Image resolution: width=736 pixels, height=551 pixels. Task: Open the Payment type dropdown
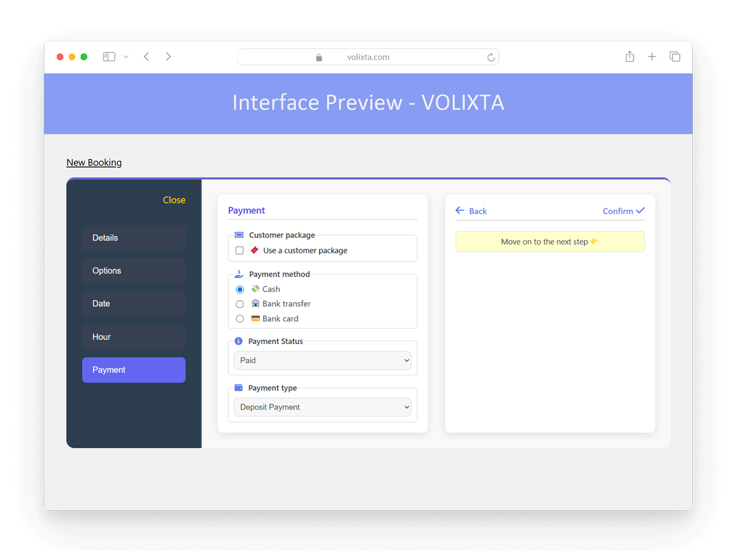click(x=323, y=407)
